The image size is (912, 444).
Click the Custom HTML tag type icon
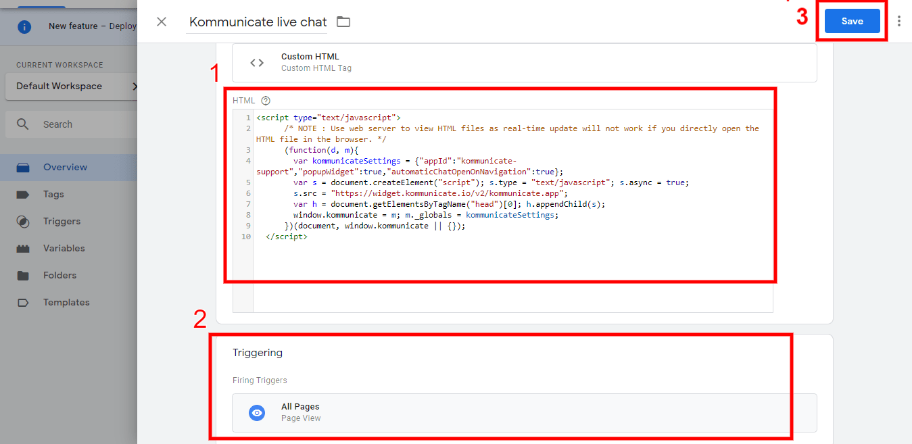(x=257, y=62)
